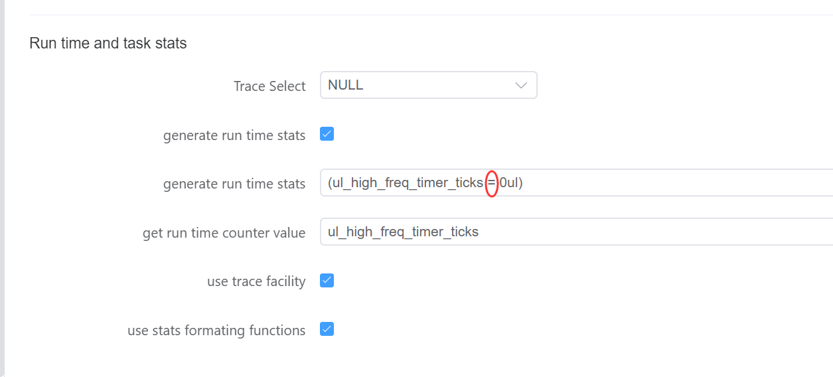
Task: Click the chevron arrow in Trace Select
Action: pyautogui.click(x=521, y=86)
